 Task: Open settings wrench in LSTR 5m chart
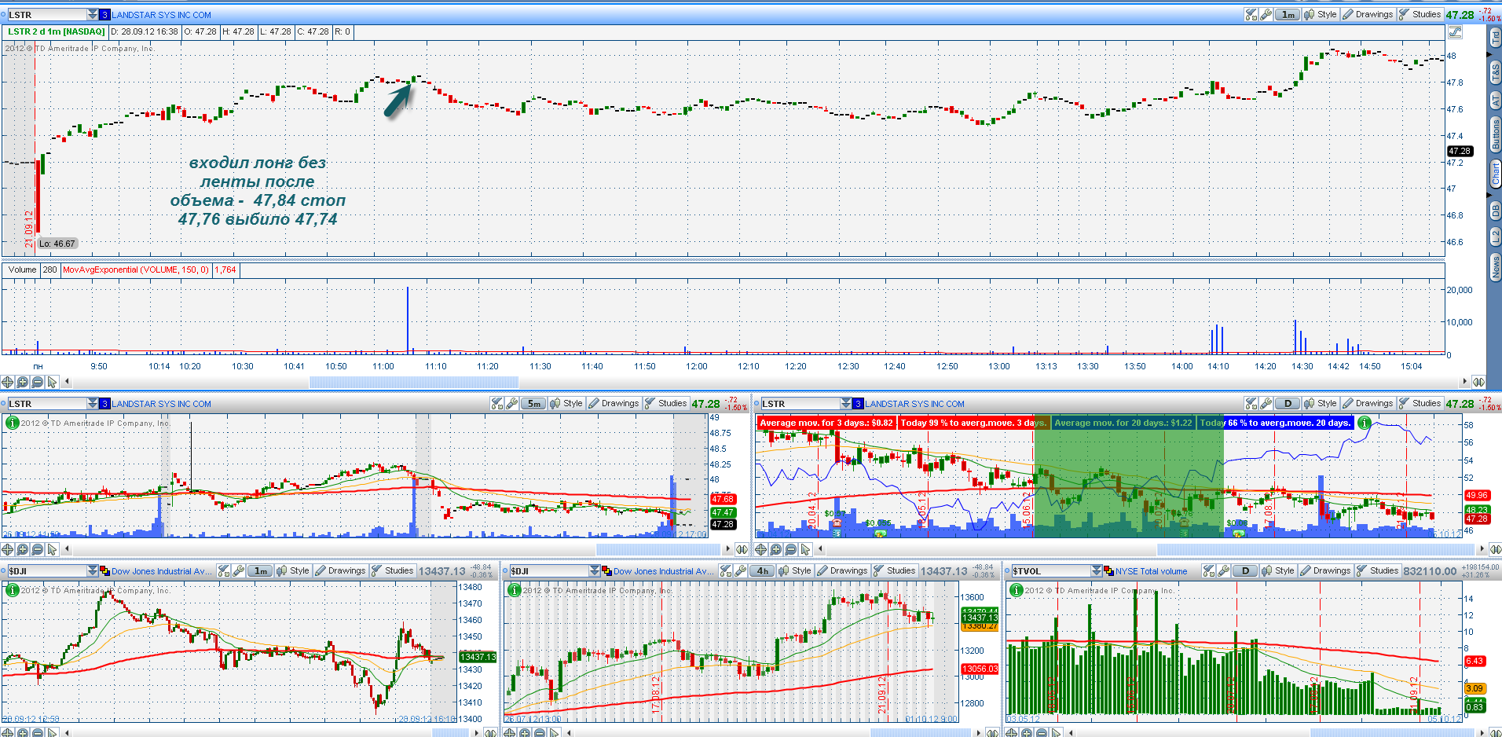click(512, 403)
